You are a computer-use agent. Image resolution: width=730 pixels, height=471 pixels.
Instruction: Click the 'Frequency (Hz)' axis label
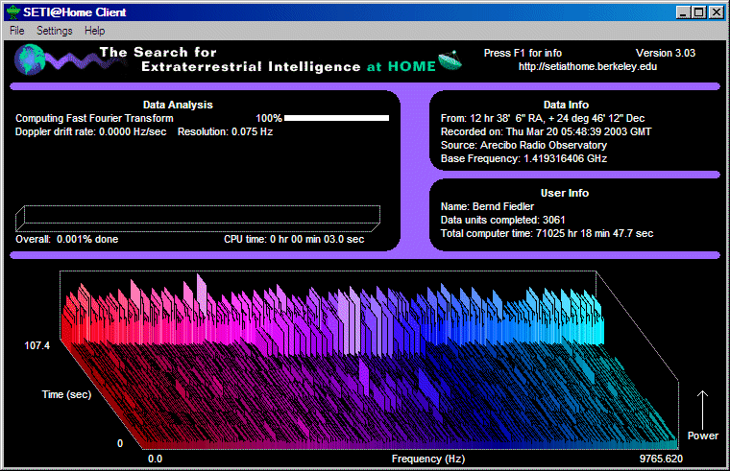tap(427, 459)
